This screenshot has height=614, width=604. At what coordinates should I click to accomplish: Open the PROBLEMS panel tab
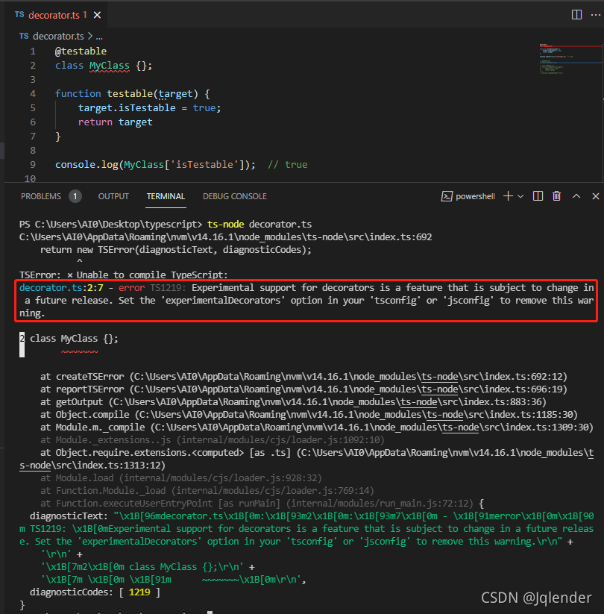41,196
